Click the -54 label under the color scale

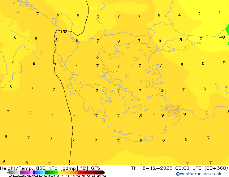pos(12,176)
